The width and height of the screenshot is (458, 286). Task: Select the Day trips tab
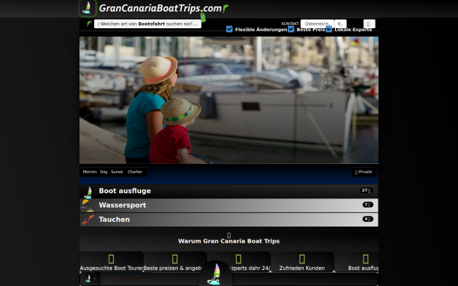(x=104, y=172)
